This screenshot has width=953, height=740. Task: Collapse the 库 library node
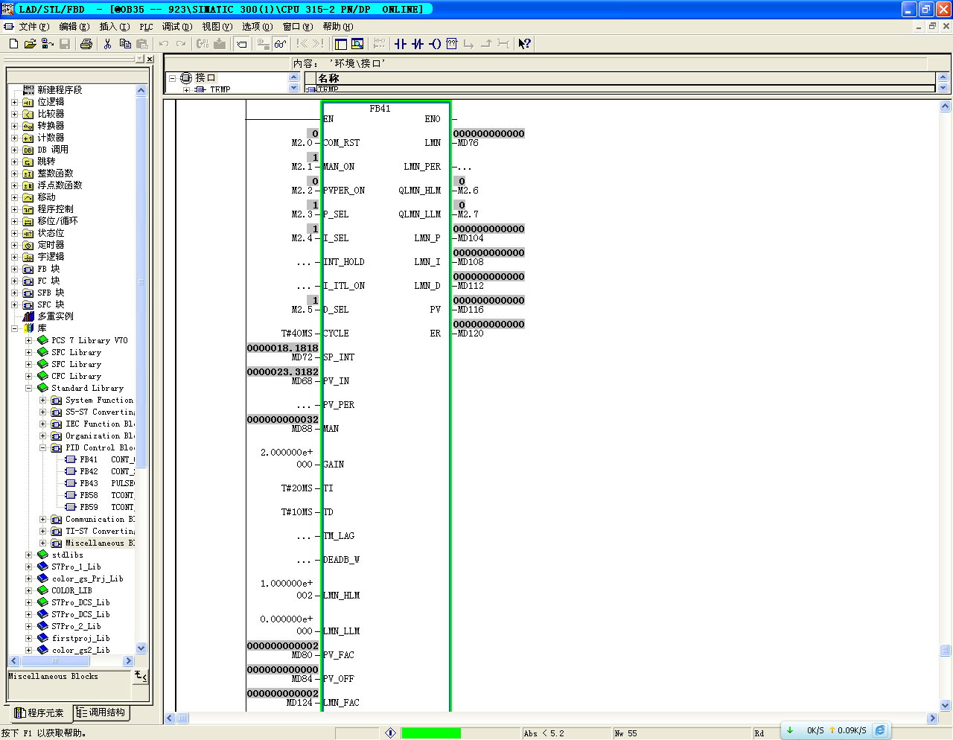tap(14, 328)
